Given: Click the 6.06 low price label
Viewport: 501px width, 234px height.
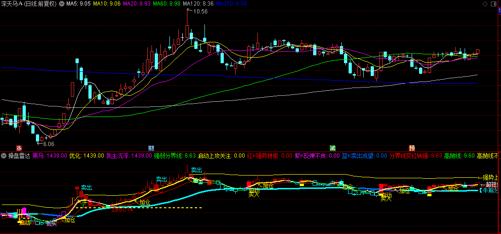Looking at the screenshot, I should coord(49,144).
